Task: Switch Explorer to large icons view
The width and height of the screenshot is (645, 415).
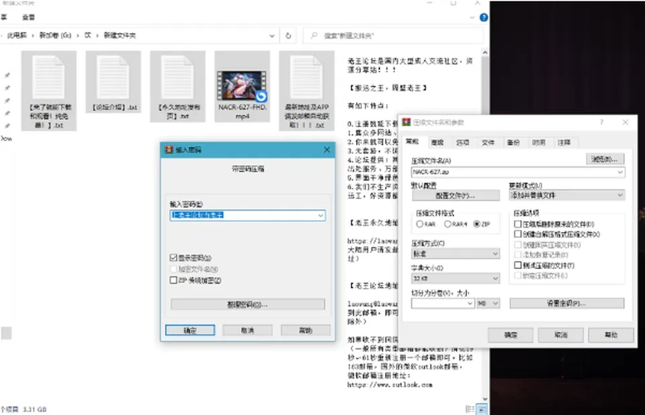Action: tap(482, 409)
